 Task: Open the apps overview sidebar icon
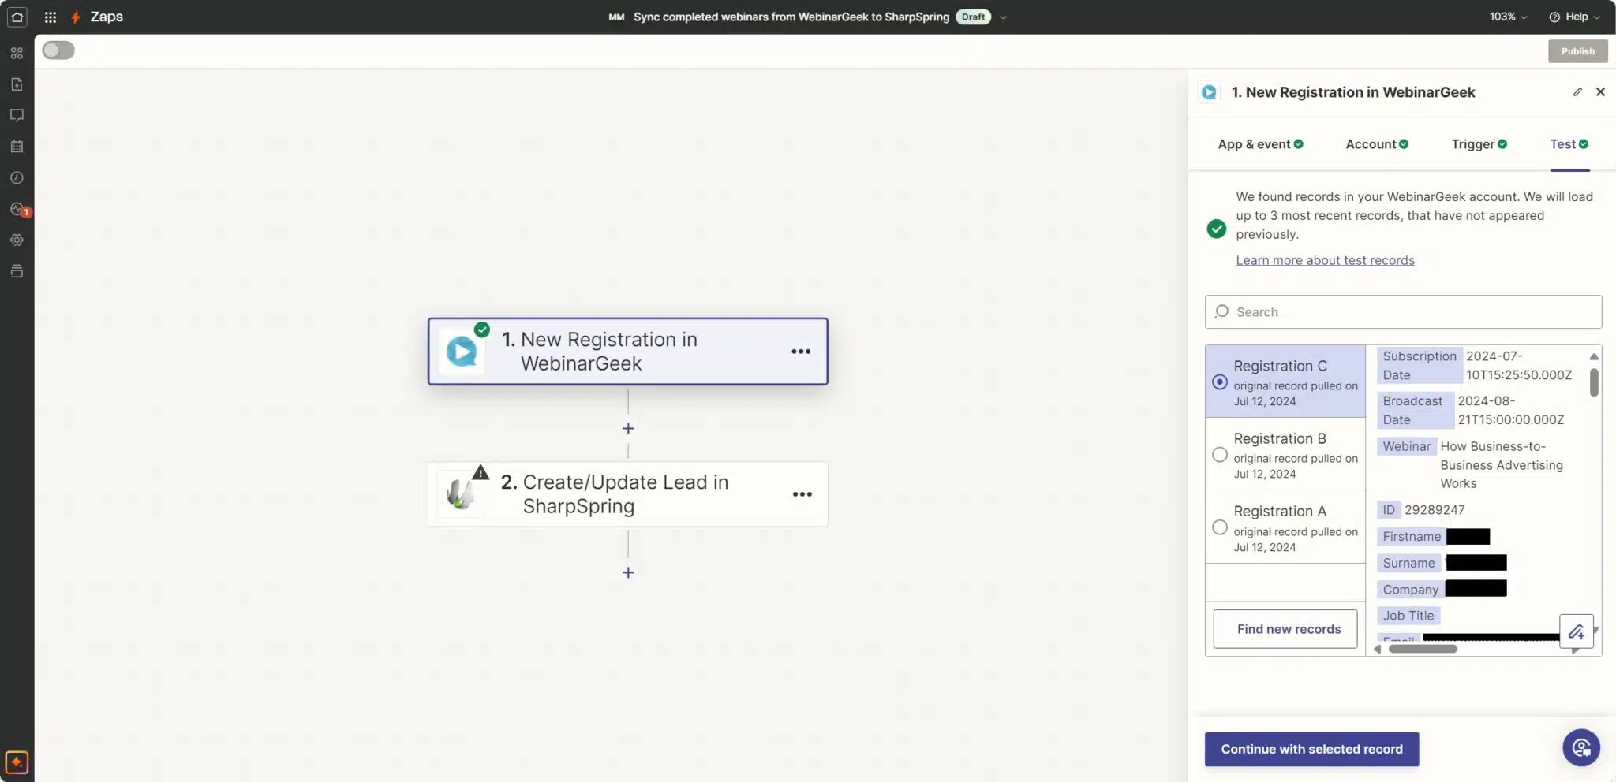pos(17,53)
